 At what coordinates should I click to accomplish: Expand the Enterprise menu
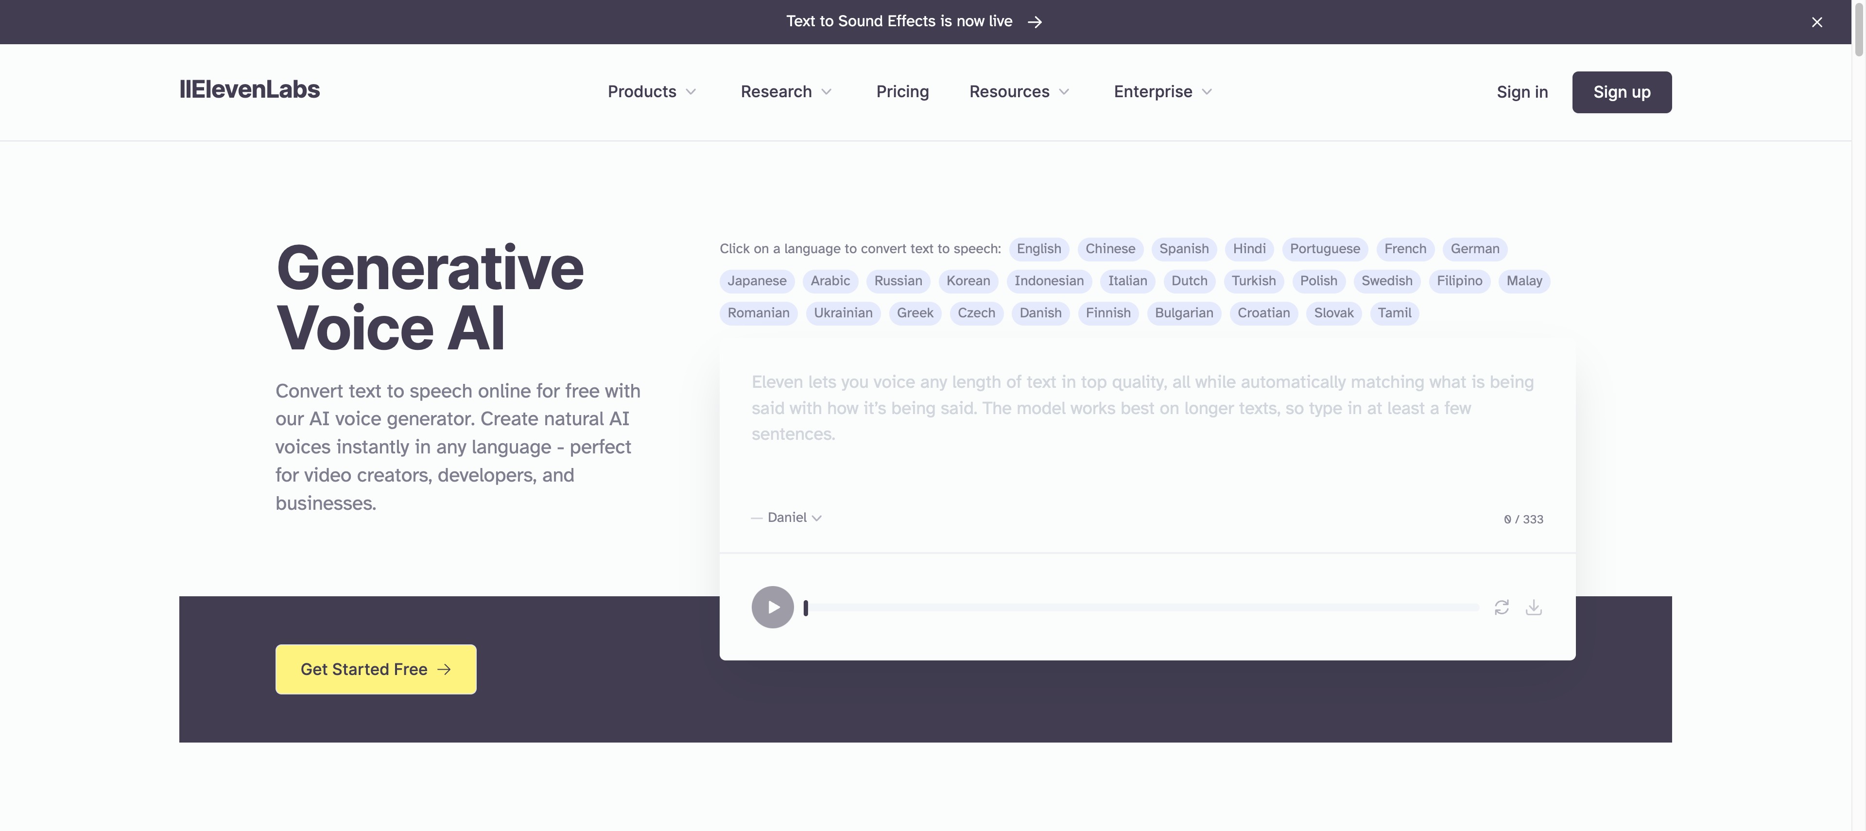(x=1163, y=91)
